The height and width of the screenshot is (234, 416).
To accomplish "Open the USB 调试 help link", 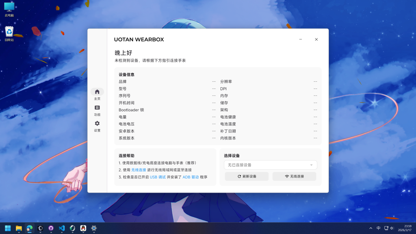I will [158, 178].
